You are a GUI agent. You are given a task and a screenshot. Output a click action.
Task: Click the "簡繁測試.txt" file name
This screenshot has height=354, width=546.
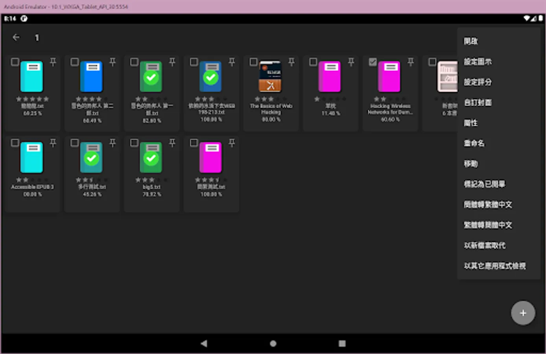[x=211, y=187]
